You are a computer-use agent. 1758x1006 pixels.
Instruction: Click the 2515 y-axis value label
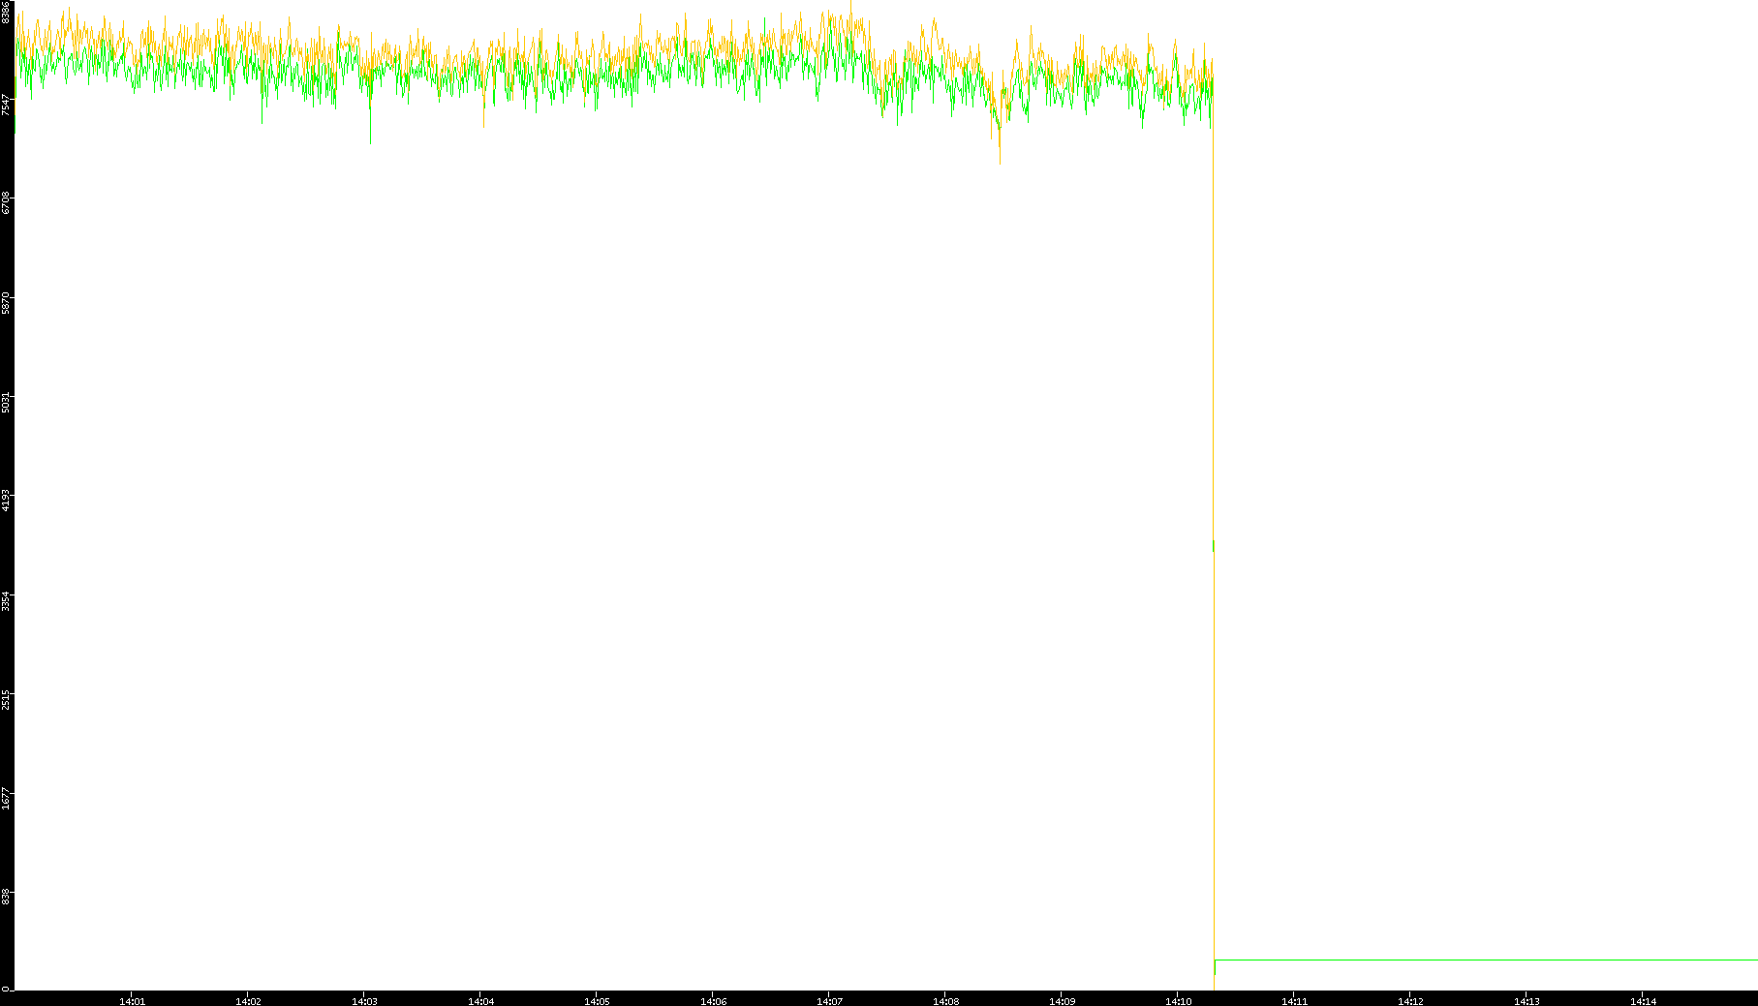[x=6, y=699]
